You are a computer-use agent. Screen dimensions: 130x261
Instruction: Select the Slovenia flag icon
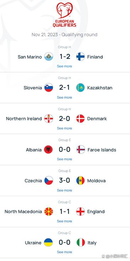49,88
